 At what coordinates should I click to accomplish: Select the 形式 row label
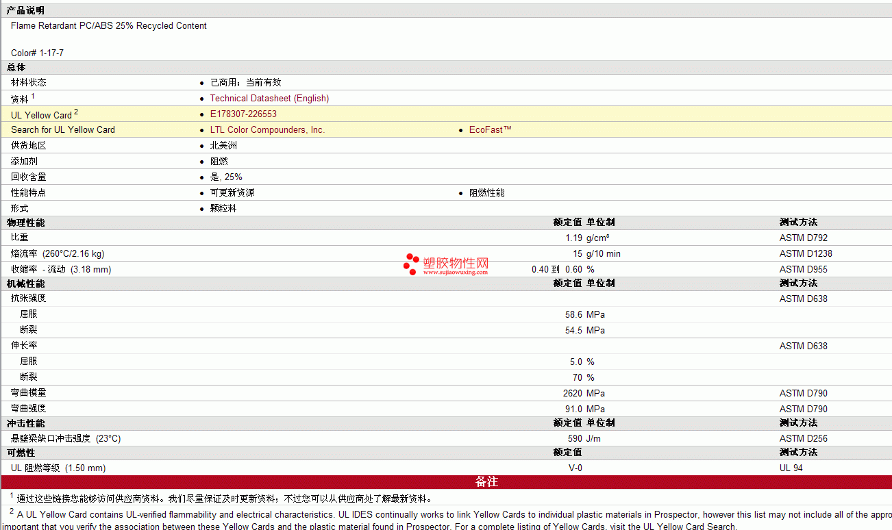[20, 209]
